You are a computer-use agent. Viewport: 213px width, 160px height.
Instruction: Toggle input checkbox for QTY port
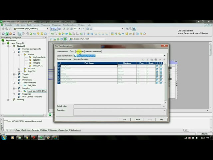tap(157, 72)
